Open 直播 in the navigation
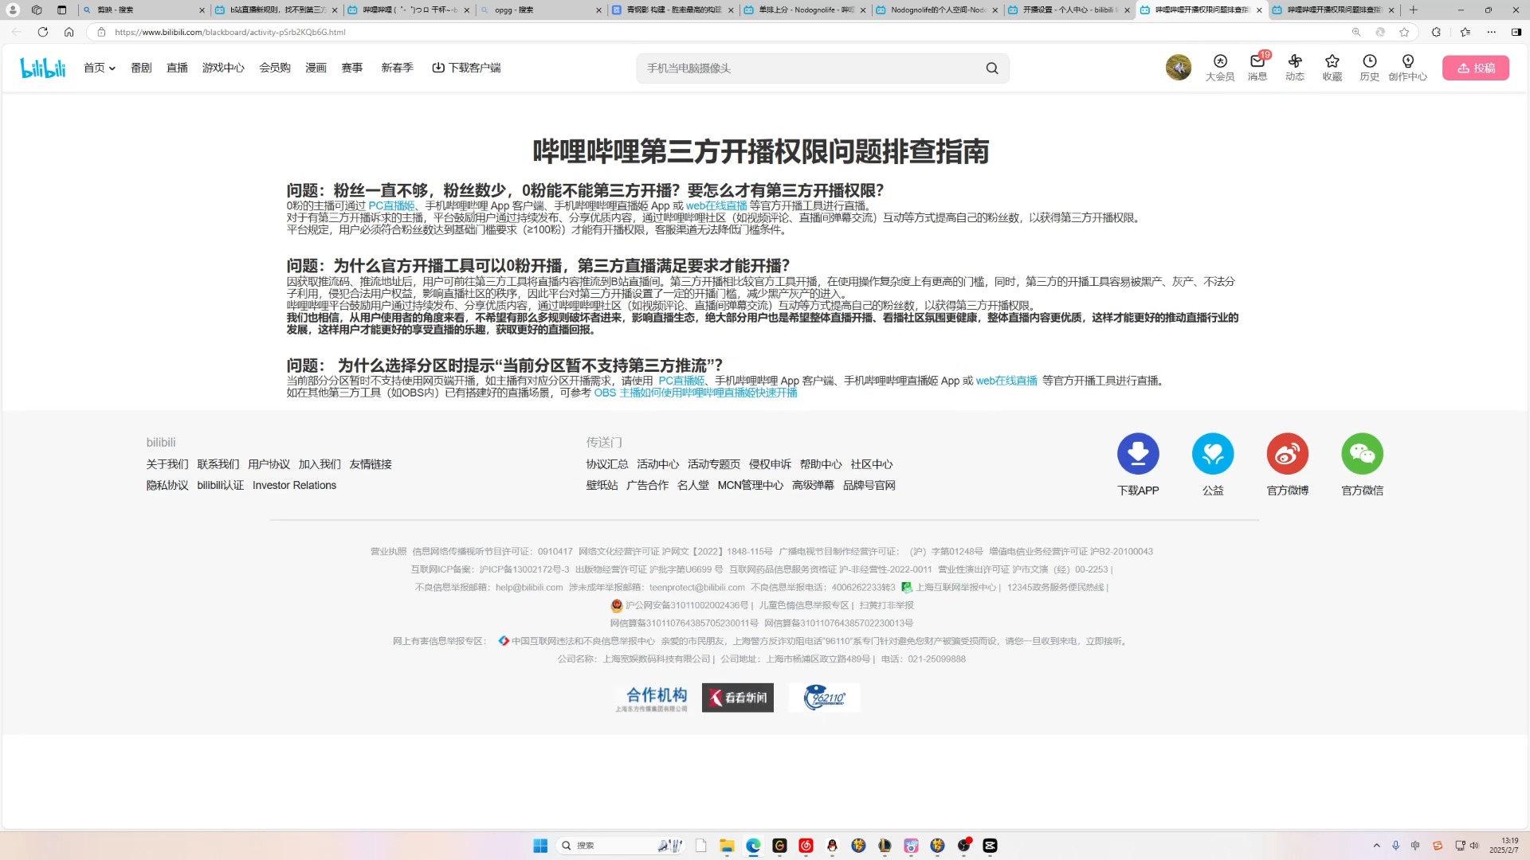The width and height of the screenshot is (1530, 860). (177, 68)
